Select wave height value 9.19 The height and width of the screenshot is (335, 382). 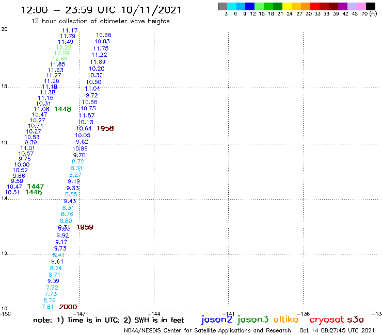pos(74,181)
